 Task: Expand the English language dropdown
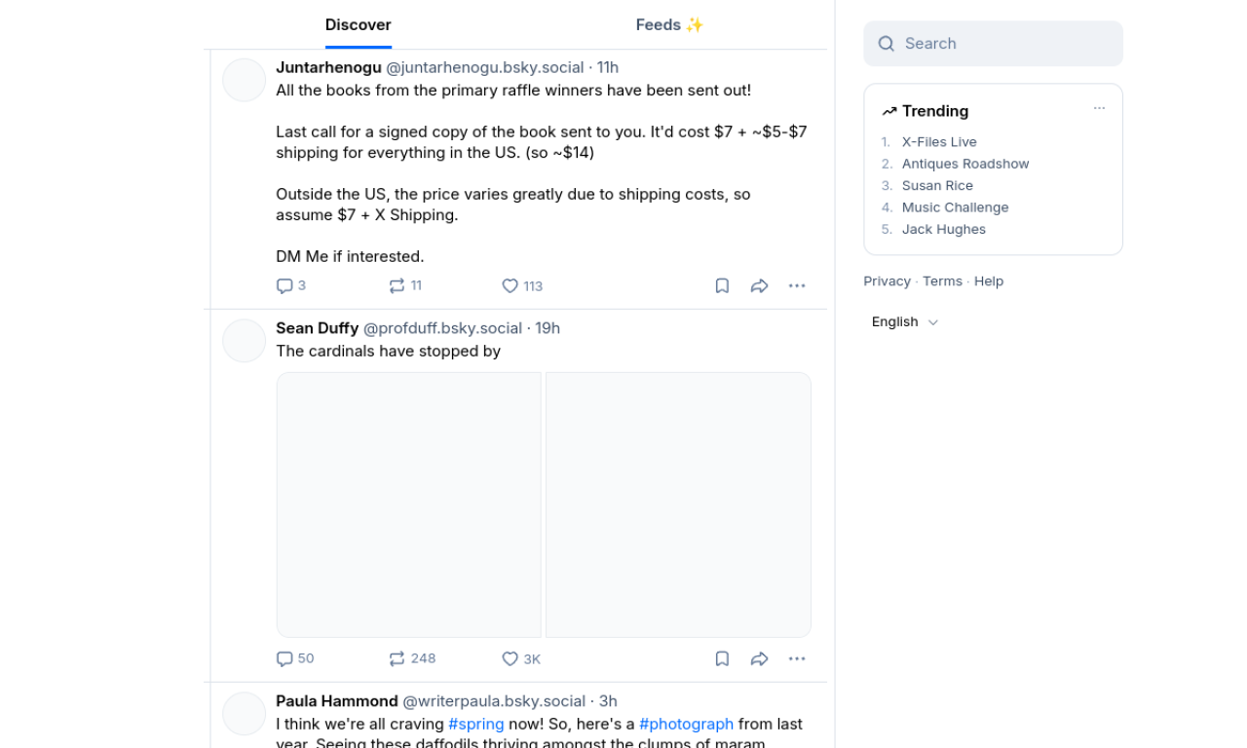(905, 322)
